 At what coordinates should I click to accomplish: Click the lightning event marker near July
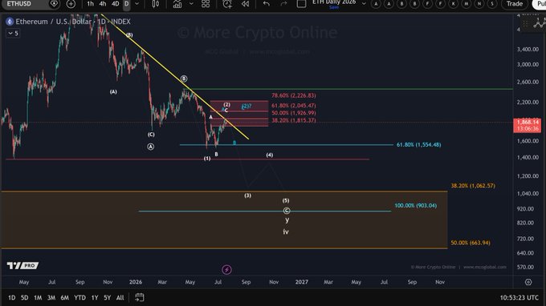226,269
